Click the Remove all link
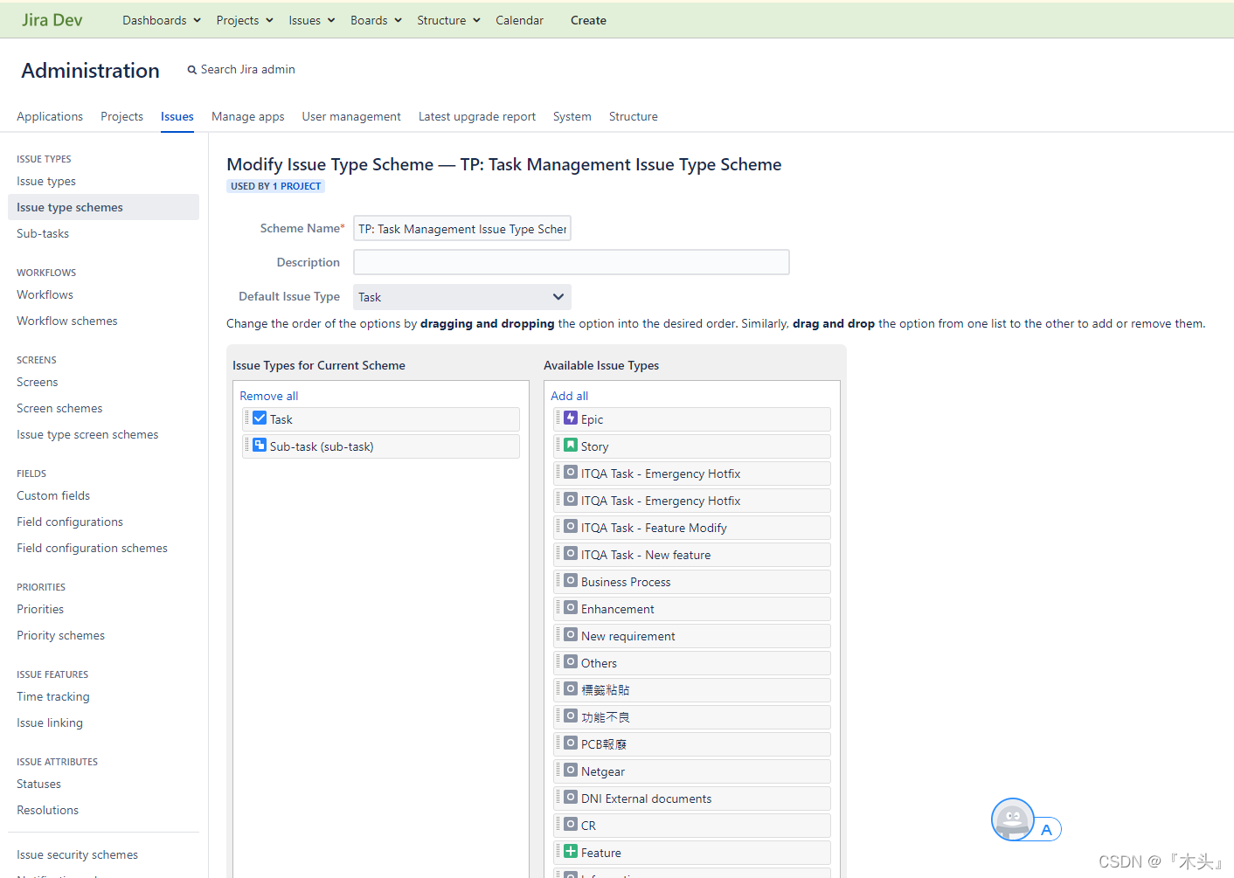This screenshot has width=1234, height=878. (269, 396)
